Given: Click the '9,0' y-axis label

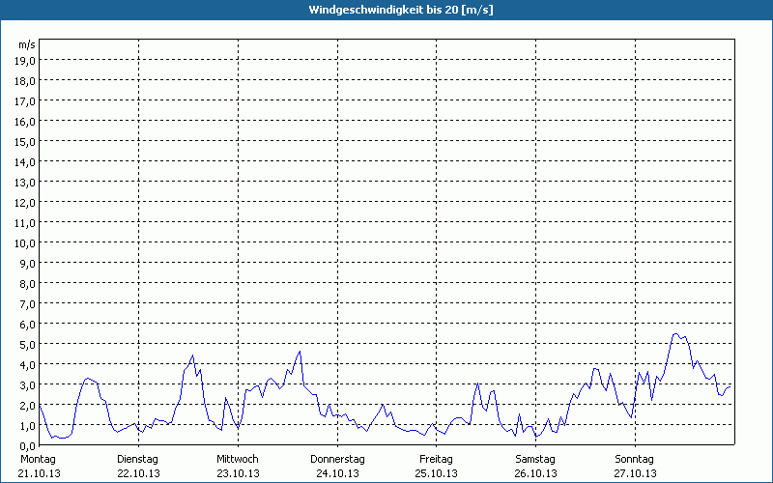Looking at the screenshot, I should point(27,264).
